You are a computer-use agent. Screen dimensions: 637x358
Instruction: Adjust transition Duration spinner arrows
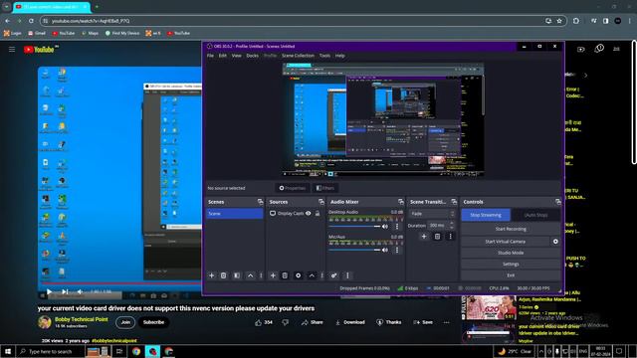click(x=451, y=226)
